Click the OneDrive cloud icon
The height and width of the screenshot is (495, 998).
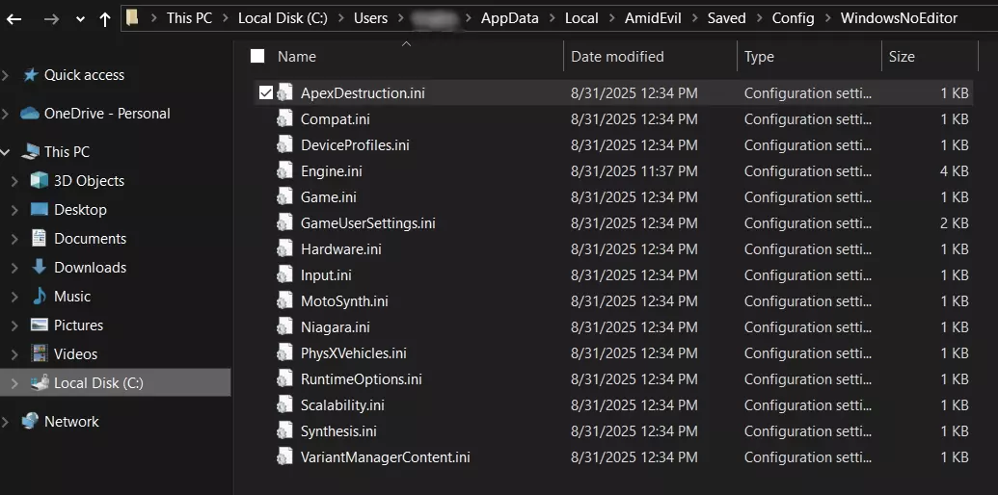pos(30,113)
